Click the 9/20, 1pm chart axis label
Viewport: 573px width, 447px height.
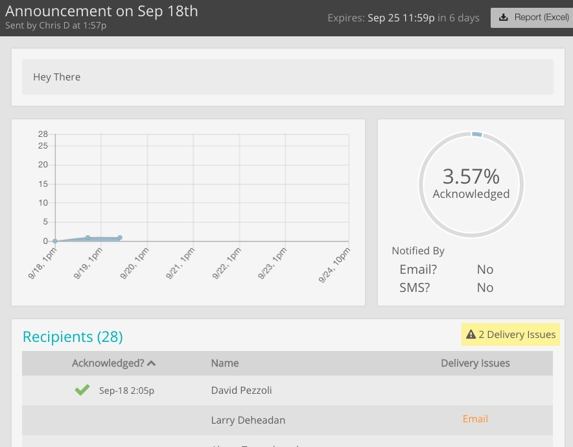(134, 263)
